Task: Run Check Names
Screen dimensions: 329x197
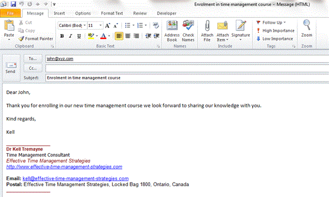Action: coord(188,31)
